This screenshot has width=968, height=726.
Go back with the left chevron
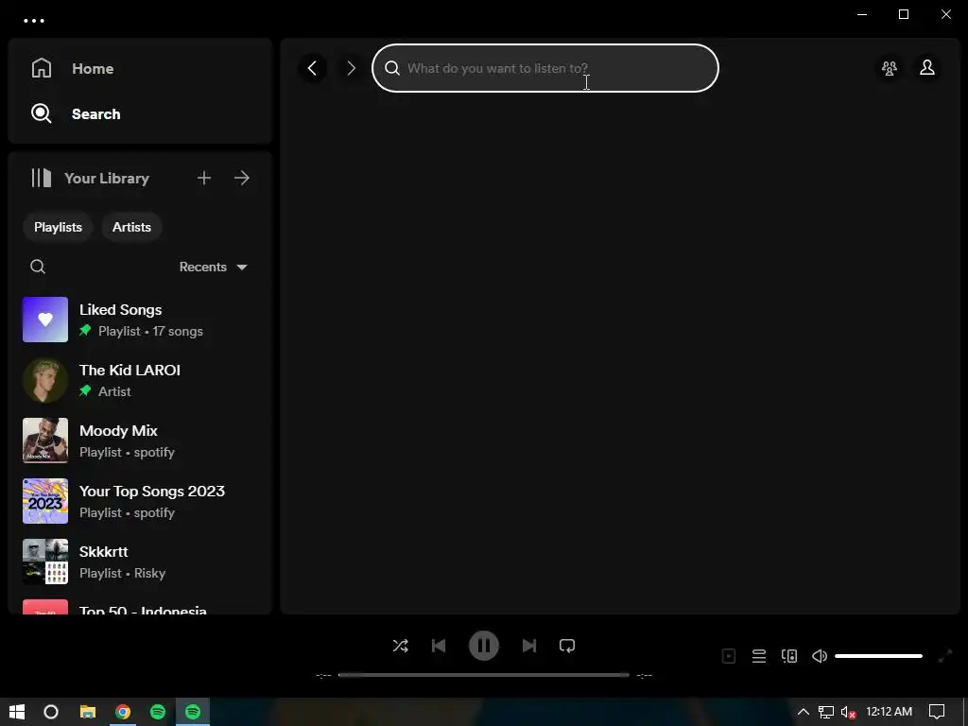312,68
